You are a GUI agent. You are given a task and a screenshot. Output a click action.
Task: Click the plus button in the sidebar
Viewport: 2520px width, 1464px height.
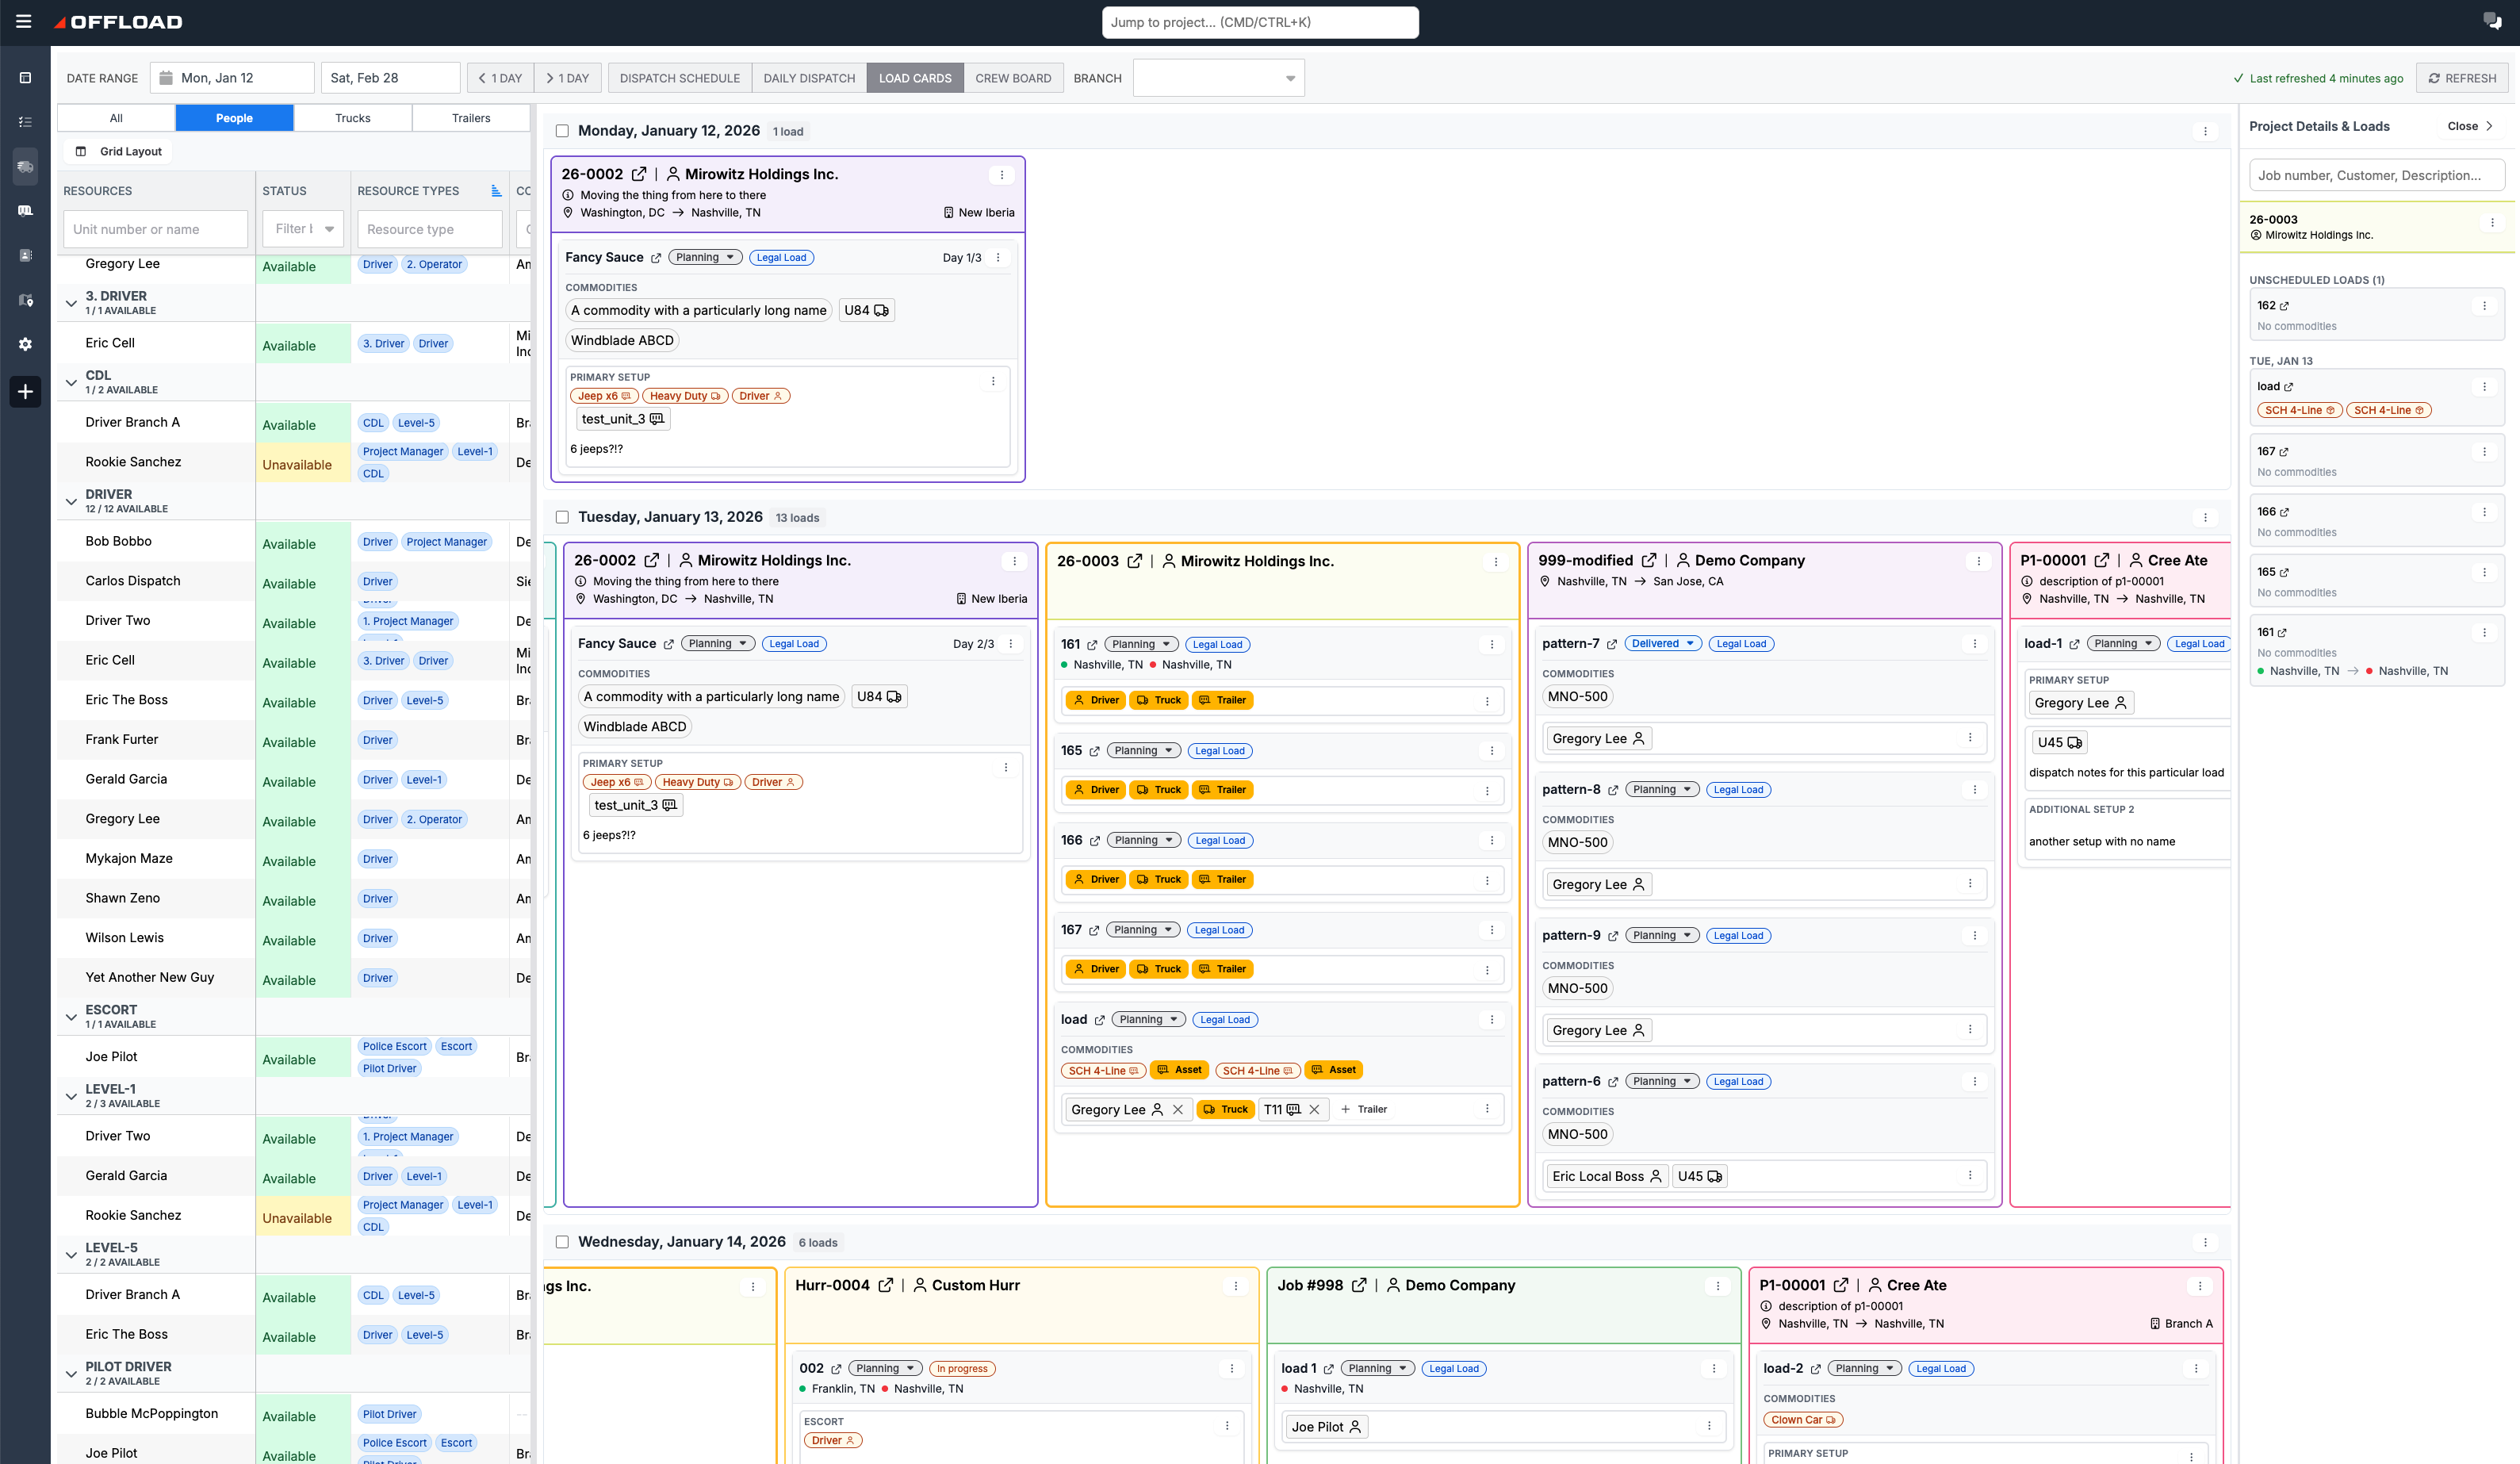(26, 391)
